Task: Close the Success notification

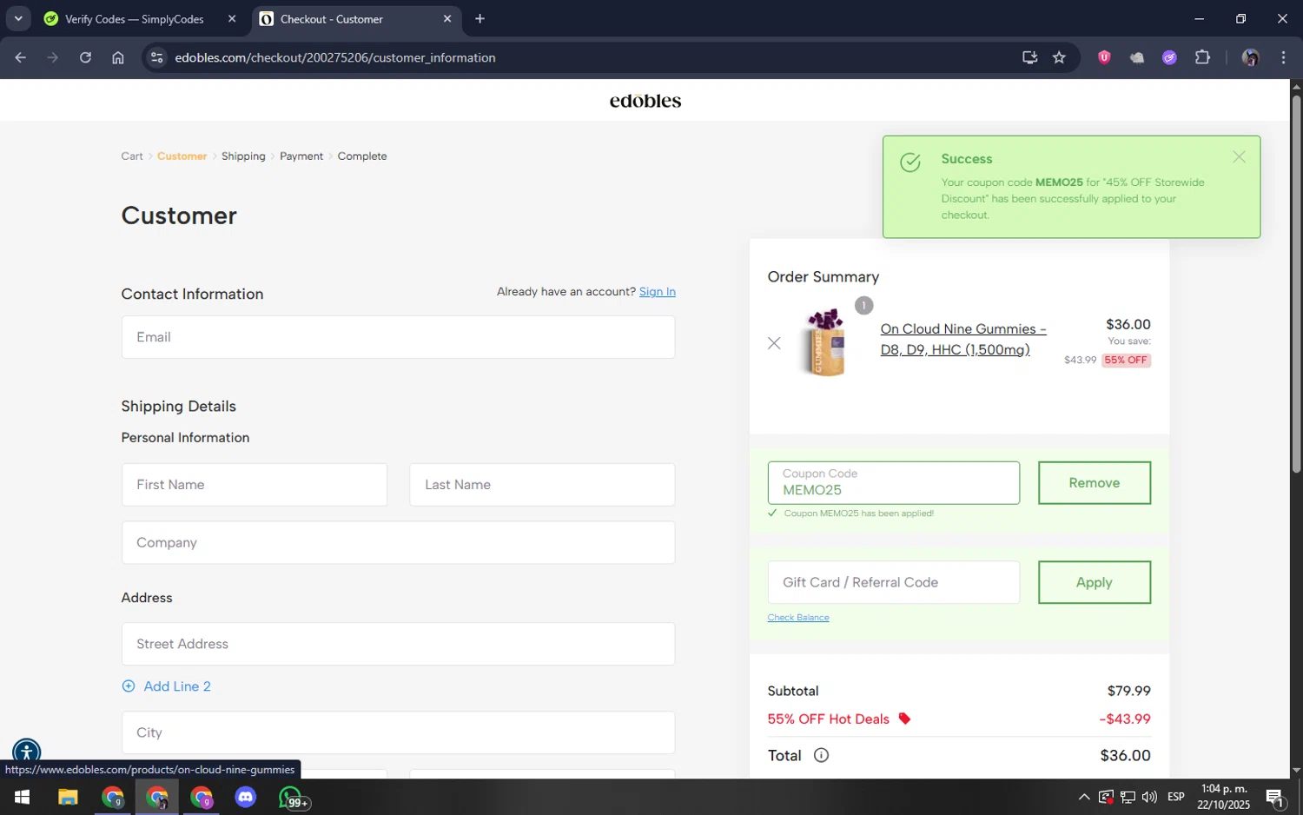Action: [x=1239, y=157]
